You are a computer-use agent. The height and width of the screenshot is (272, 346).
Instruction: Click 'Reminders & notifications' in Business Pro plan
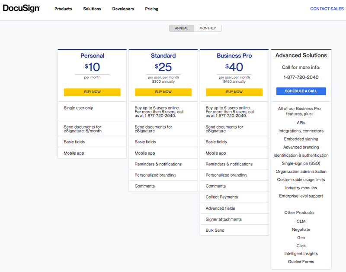[x=234, y=164]
